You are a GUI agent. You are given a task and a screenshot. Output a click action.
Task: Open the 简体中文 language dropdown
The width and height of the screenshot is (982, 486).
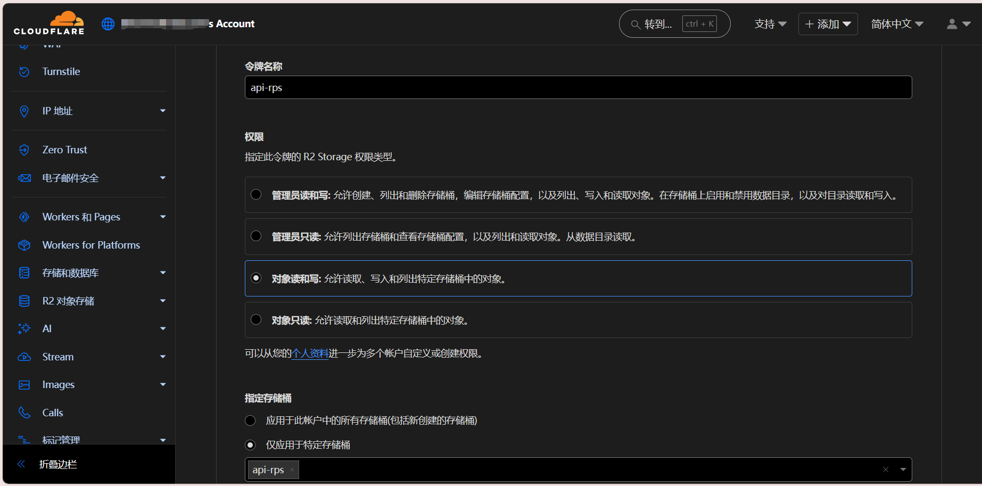[x=897, y=24]
